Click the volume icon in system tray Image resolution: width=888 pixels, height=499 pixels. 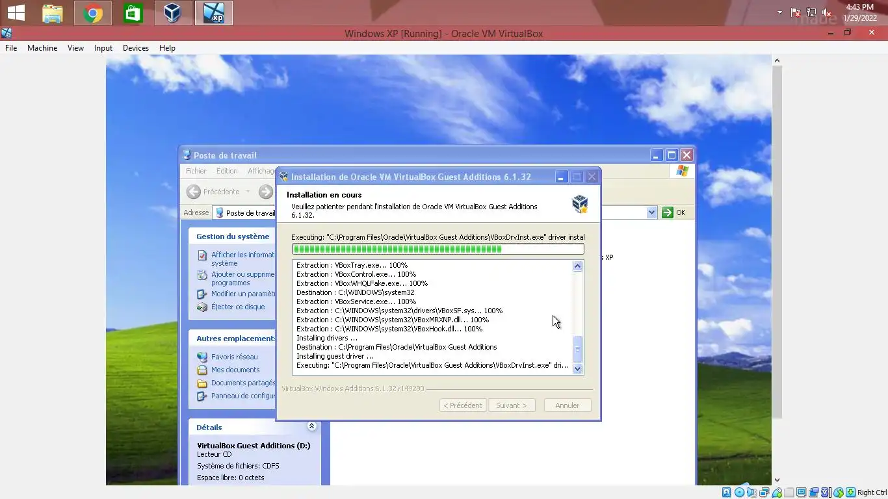[827, 12]
